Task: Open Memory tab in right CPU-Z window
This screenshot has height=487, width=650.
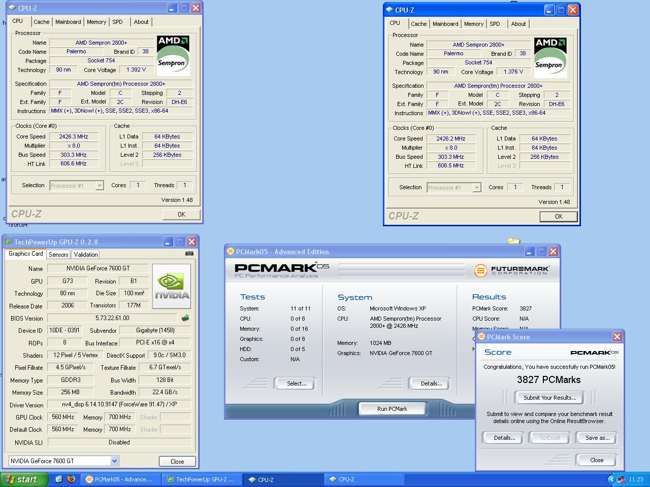Action: point(474,24)
